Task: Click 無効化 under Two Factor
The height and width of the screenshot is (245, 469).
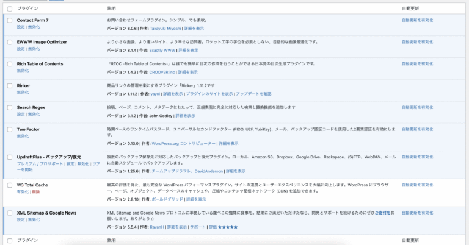Action: pos(23,136)
